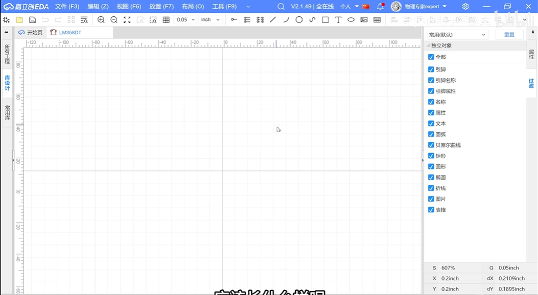This screenshot has height=295, width=538.
Task: Disable the 贝塞尔曲线 filter checkbox
Action: [431, 145]
